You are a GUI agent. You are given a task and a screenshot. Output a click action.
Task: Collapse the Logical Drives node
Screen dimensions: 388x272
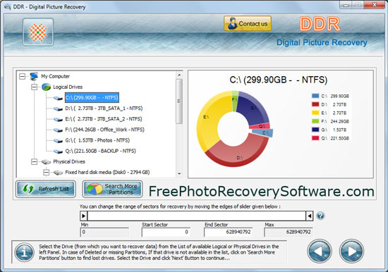[x=34, y=87]
